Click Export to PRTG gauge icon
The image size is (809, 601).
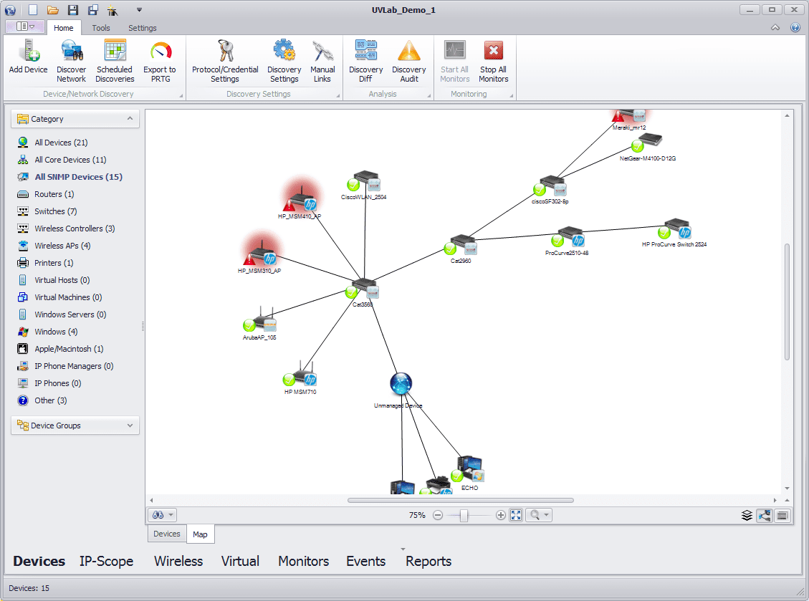161,51
